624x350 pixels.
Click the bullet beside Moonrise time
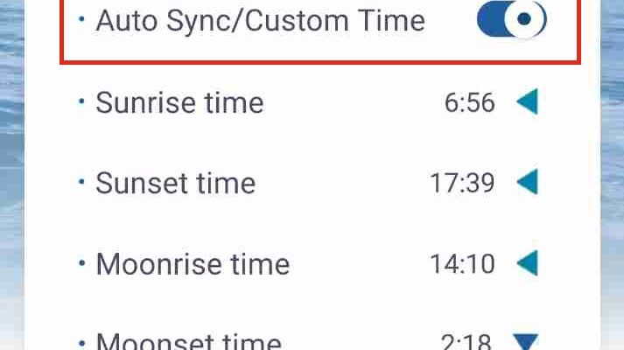point(81,262)
